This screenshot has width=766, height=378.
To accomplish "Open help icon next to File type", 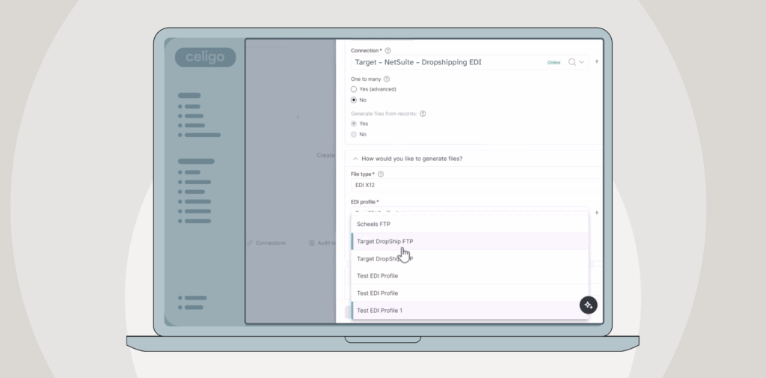I will 381,174.
